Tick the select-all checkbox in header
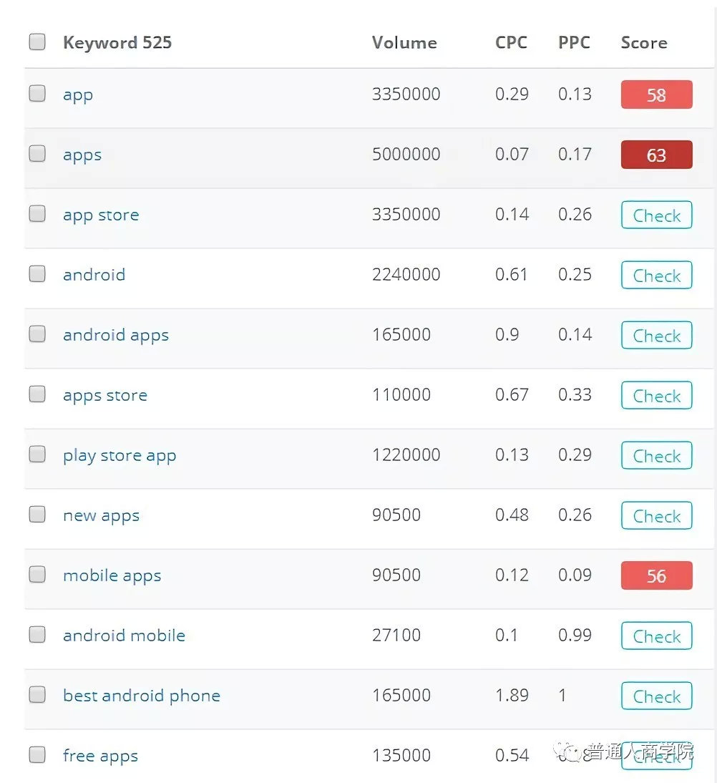The image size is (717, 783). coord(37,42)
